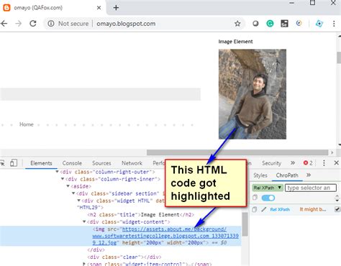Click the browser back arrow
341x266 pixels.
pyautogui.click(x=4, y=24)
